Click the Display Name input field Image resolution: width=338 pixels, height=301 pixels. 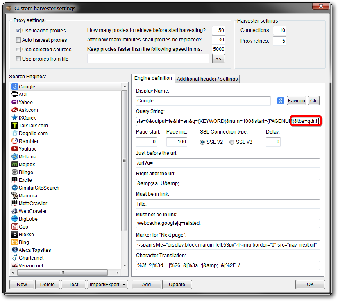[203, 101]
